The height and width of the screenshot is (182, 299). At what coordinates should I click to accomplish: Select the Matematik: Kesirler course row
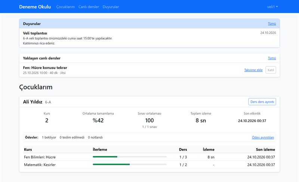(x=149, y=165)
